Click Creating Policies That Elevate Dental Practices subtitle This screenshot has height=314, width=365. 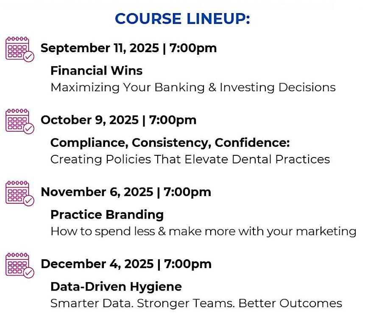[190, 160]
